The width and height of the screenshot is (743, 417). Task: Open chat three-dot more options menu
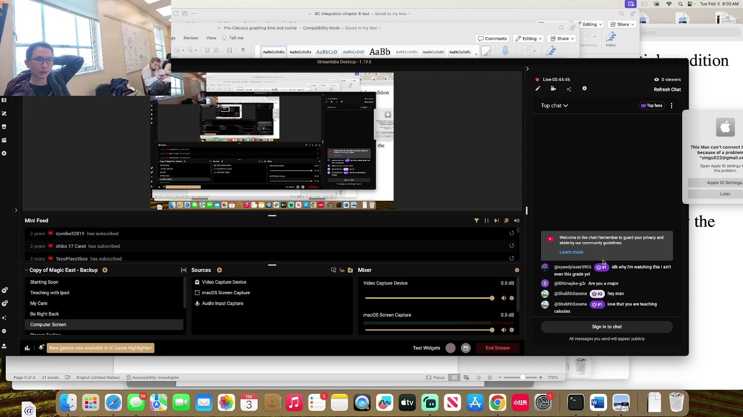[x=672, y=105]
